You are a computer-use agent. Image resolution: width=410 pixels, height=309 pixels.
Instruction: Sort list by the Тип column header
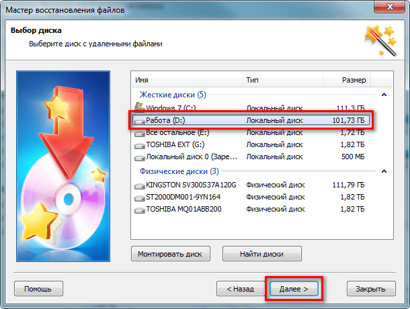pos(282,80)
